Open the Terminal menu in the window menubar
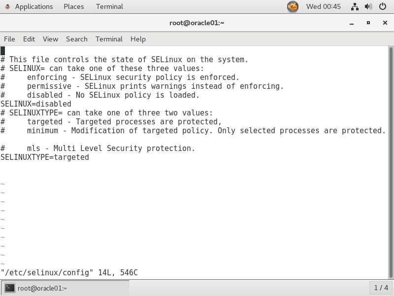Image resolution: width=394 pixels, height=296 pixels. 109,39
